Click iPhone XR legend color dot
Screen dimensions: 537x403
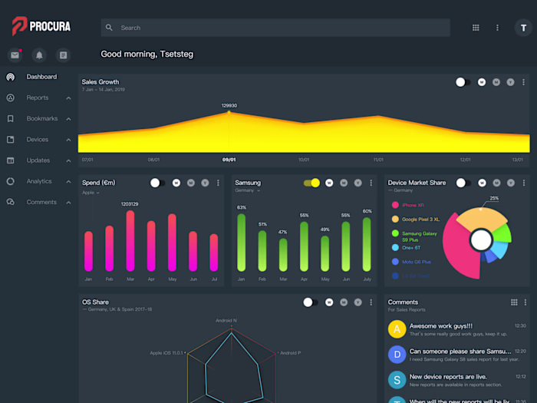click(x=395, y=205)
